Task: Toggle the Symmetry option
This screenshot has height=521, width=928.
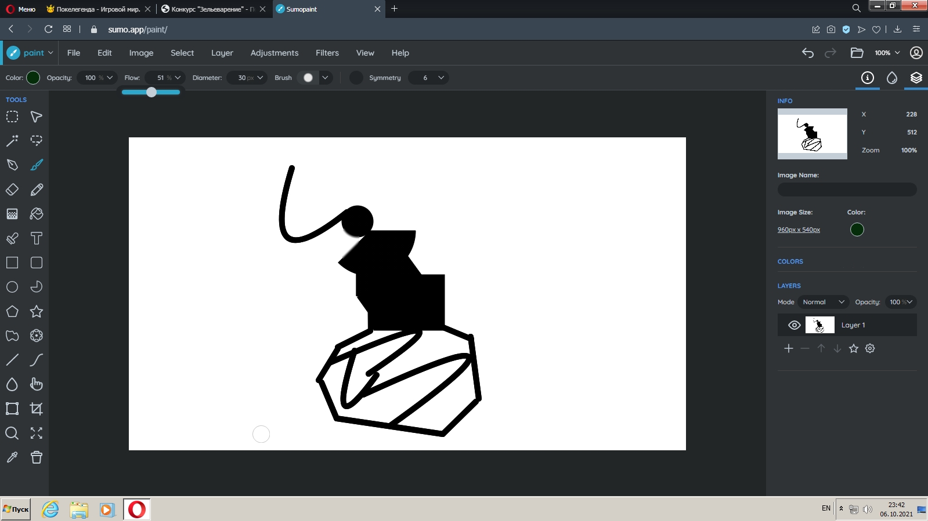Action: point(356,78)
